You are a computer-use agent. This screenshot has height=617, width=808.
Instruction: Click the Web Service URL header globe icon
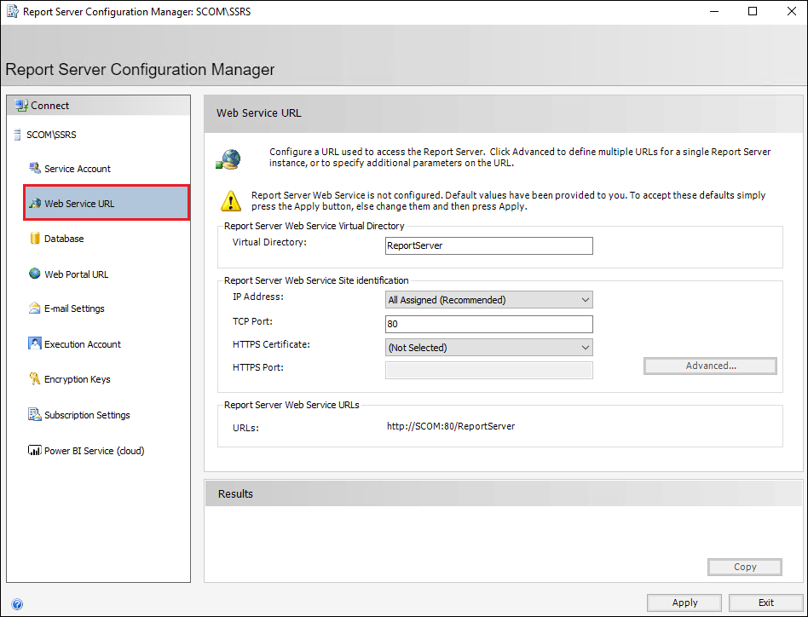(228, 159)
